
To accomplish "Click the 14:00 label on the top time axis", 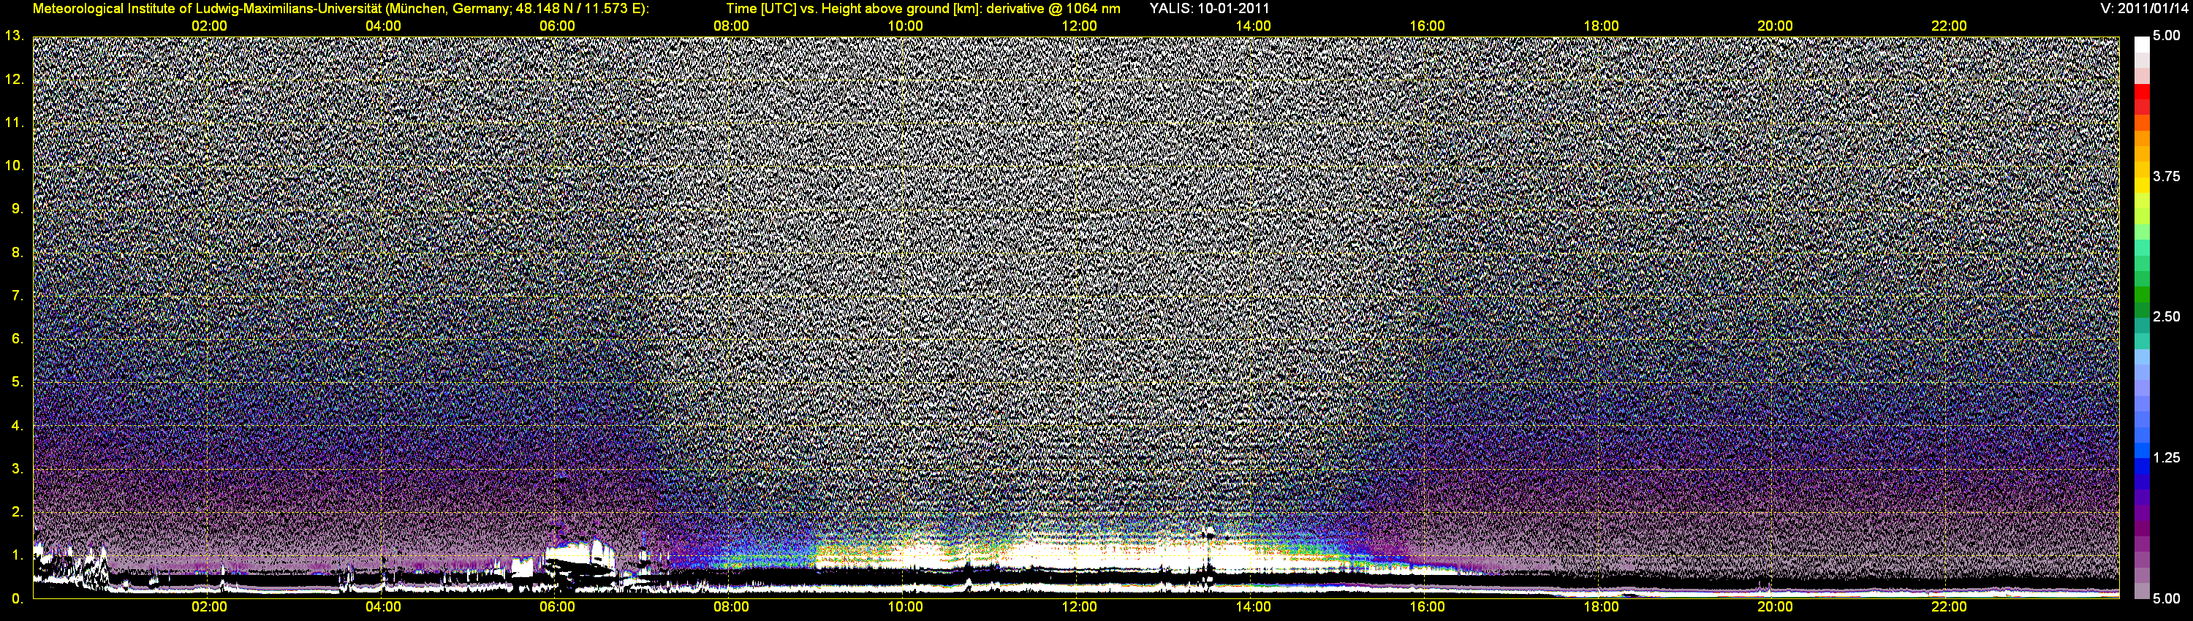I will point(1253,26).
